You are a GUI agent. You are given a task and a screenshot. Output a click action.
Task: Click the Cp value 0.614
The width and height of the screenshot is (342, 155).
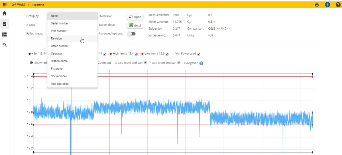(x=212, y=22)
